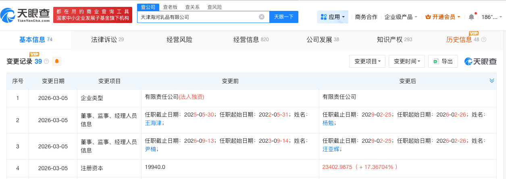Expand the 企业级产品 menu
Viewport: 506px width, 179px height.
tap(401, 17)
